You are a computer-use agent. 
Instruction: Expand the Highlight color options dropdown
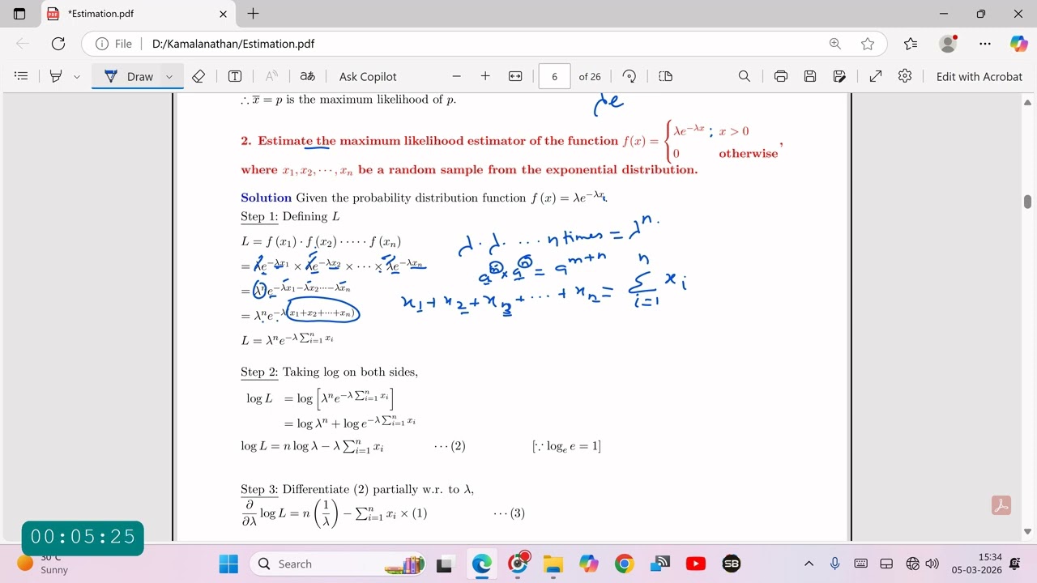tap(77, 76)
